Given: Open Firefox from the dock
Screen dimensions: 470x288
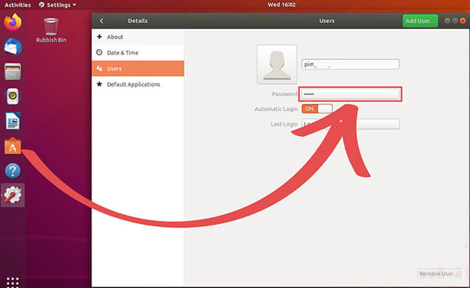Looking at the screenshot, I should click(13, 22).
